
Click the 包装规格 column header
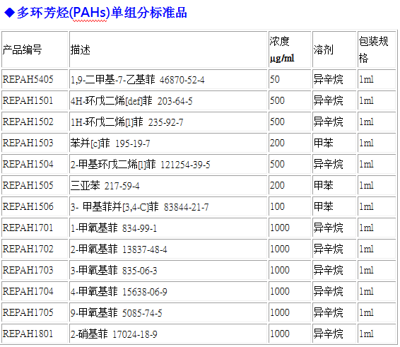point(377,49)
